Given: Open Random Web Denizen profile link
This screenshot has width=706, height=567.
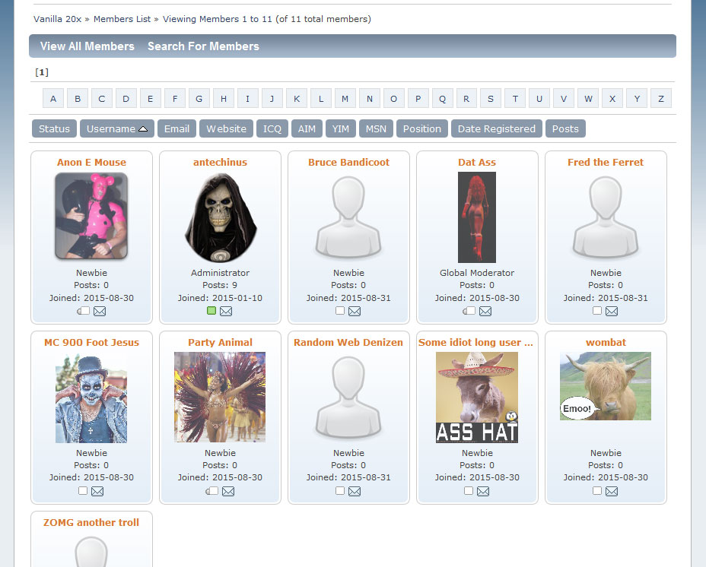Looking at the screenshot, I should click(x=348, y=343).
